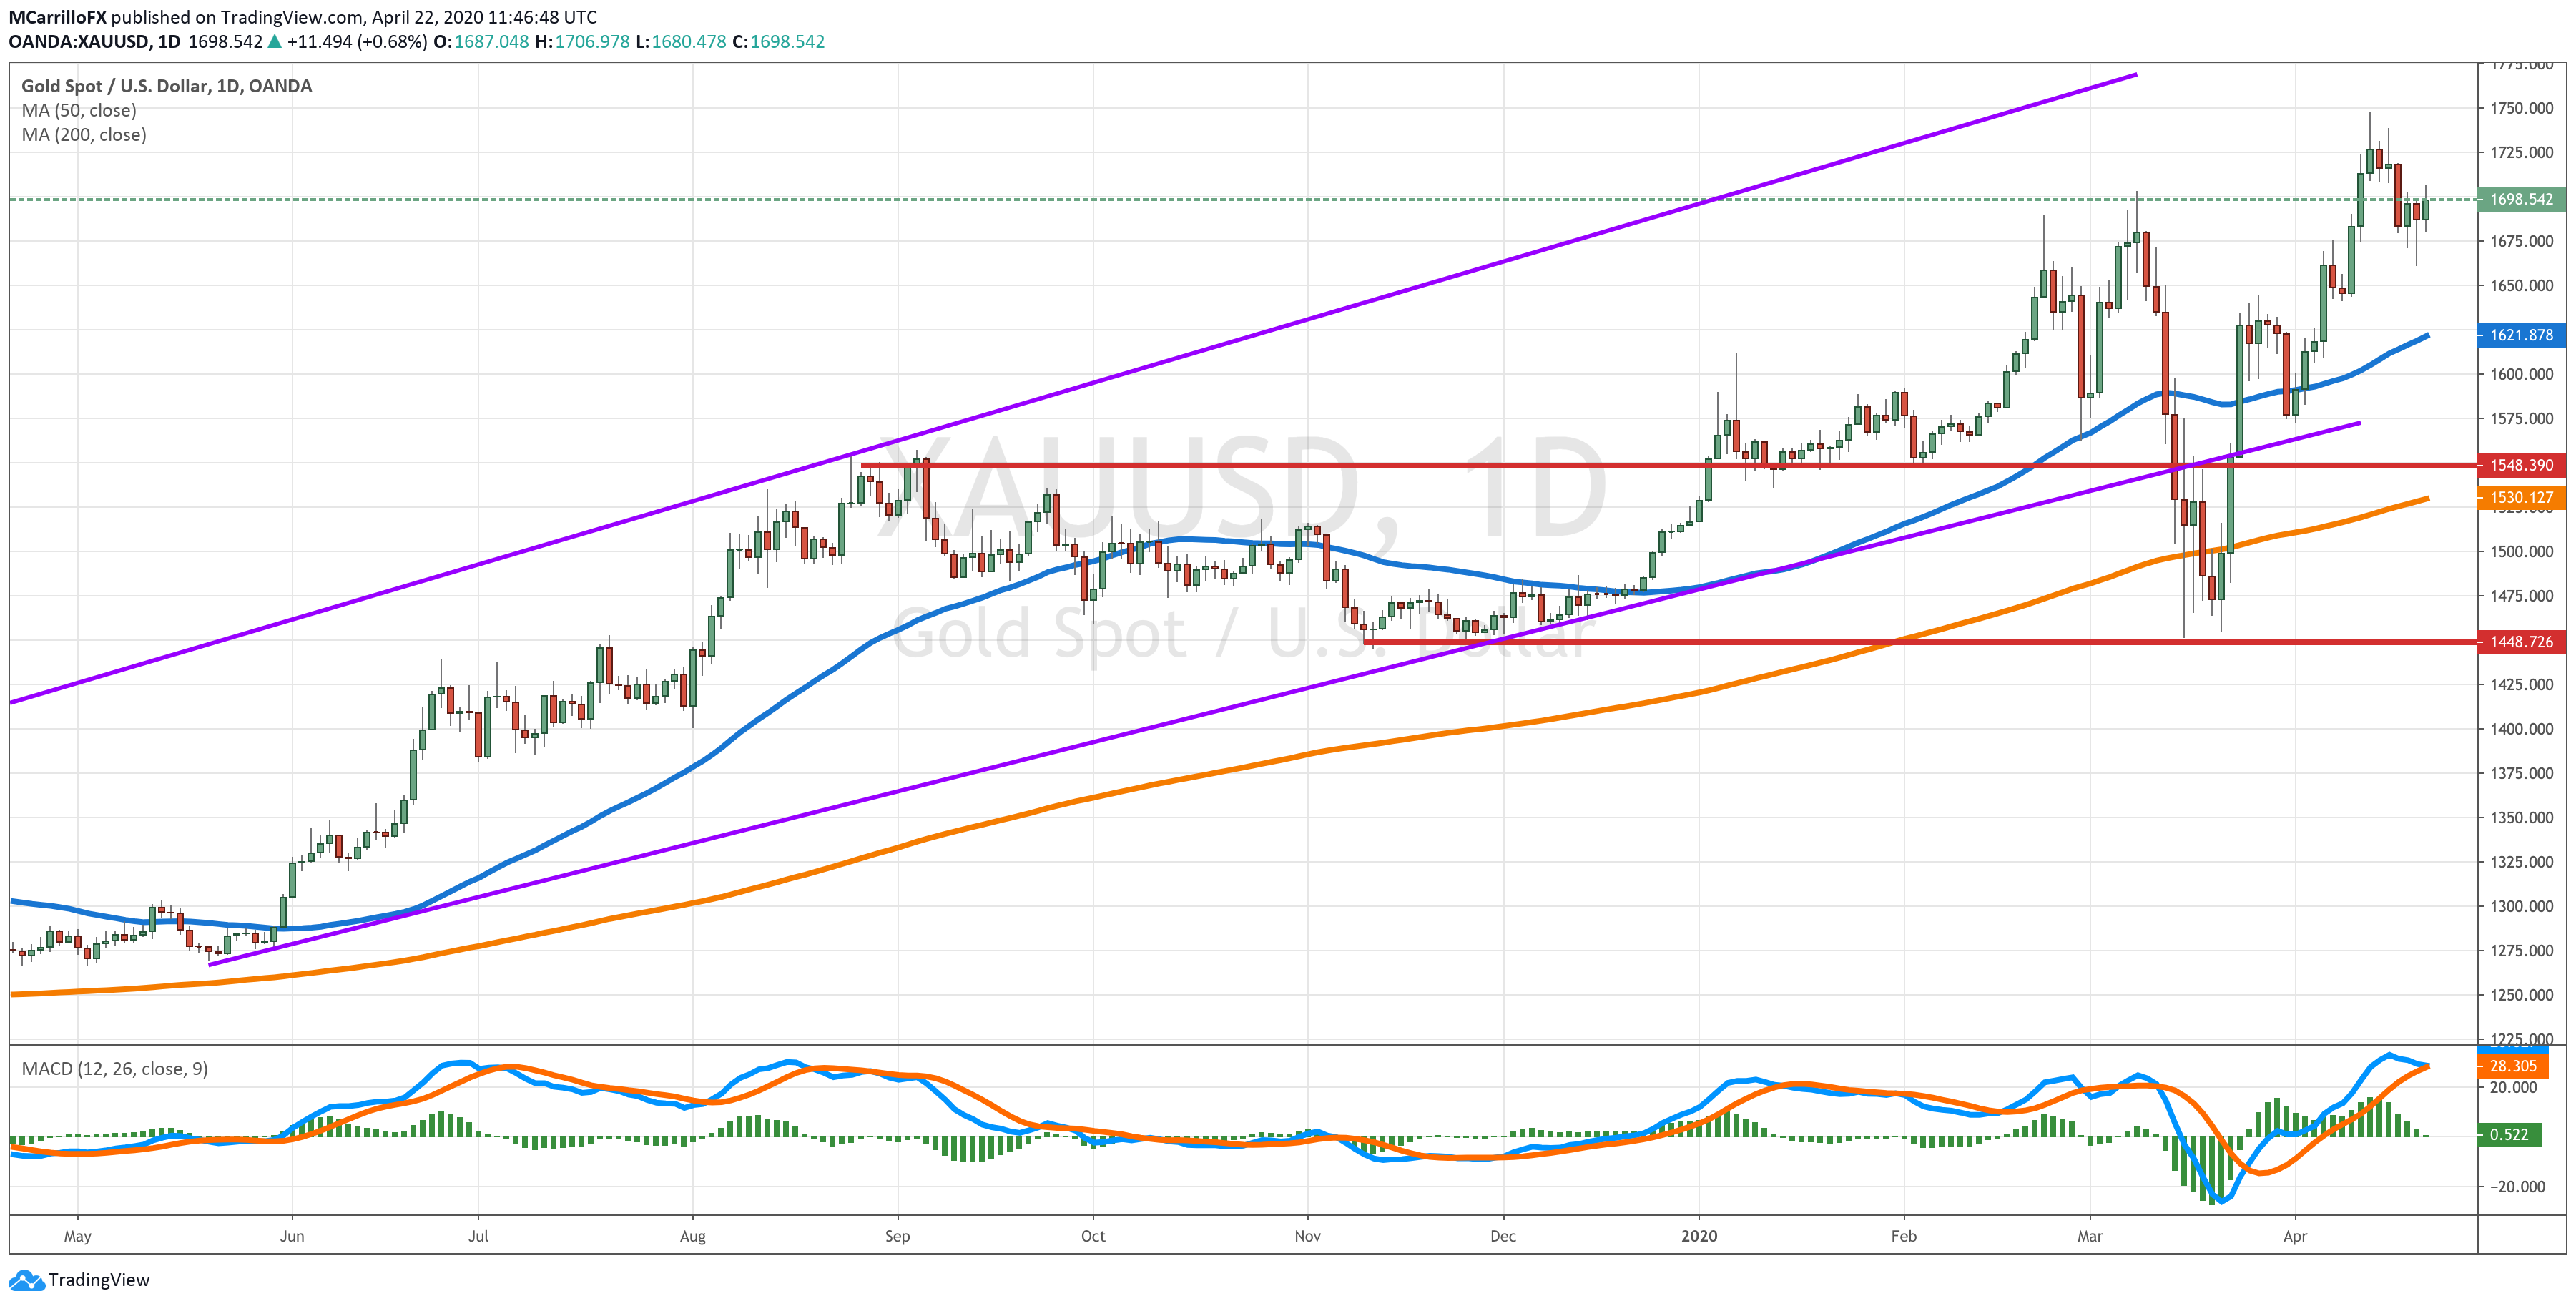Click the Nov label on time axis
Image resolution: width=2576 pixels, height=1306 pixels.
tap(1307, 1236)
